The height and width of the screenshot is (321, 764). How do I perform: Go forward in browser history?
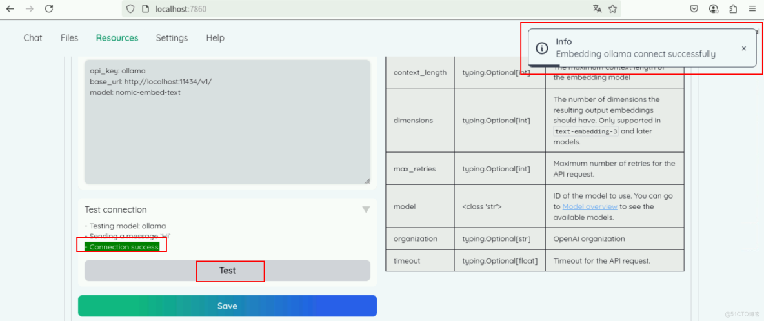tap(29, 9)
